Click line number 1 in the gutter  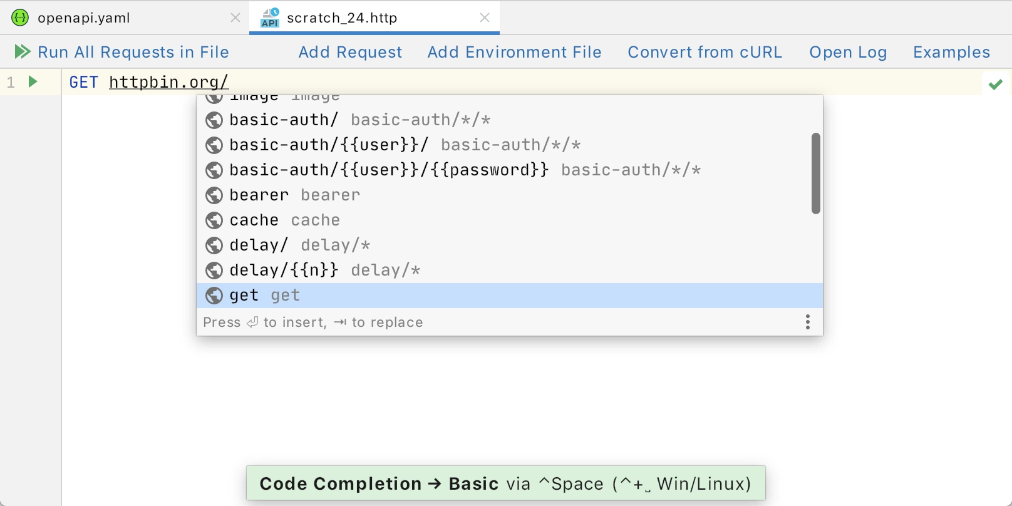click(x=11, y=82)
